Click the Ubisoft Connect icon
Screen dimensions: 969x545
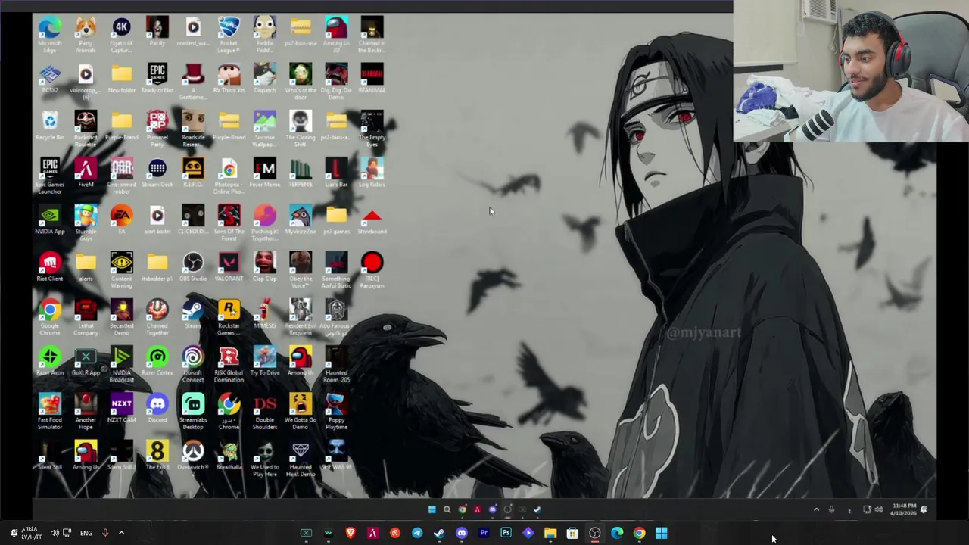(193, 364)
